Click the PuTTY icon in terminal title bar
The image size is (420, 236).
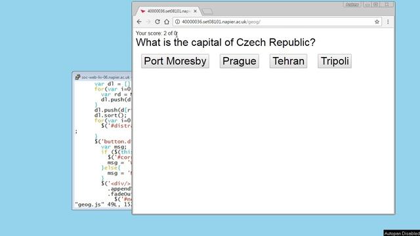[x=77, y=77]
